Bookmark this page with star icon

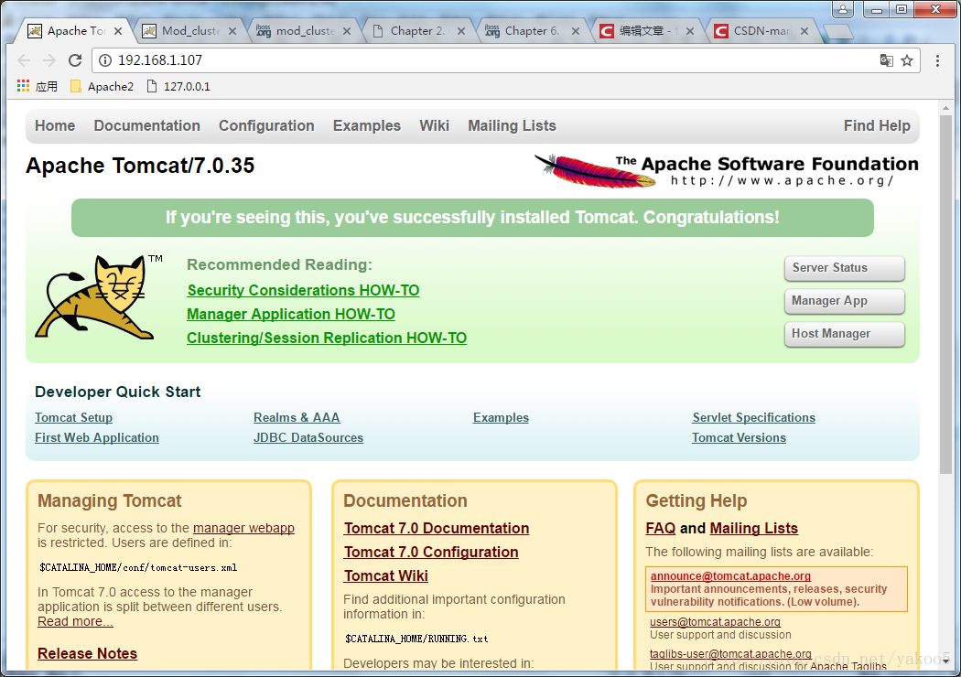(907, 60)
